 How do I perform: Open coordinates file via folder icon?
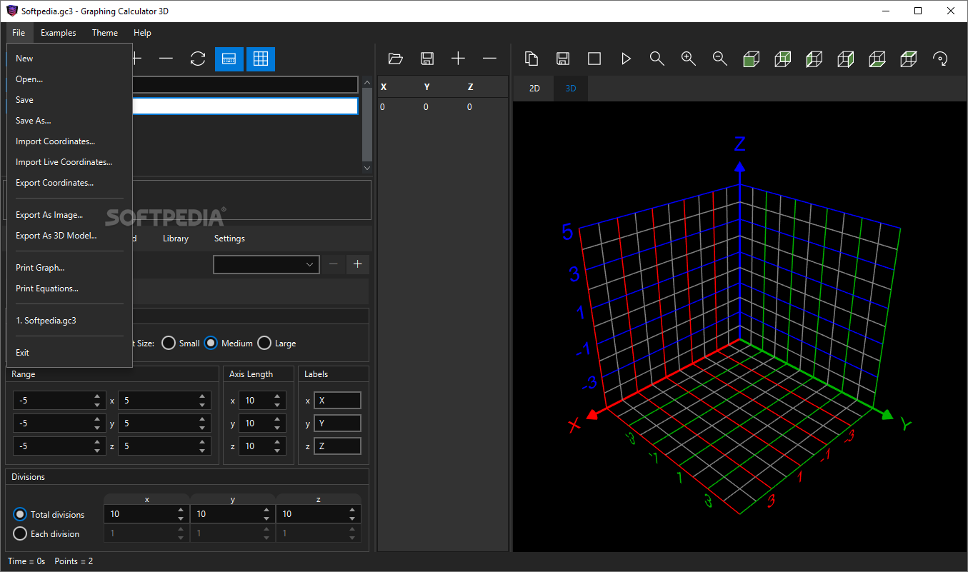point(396,59)
